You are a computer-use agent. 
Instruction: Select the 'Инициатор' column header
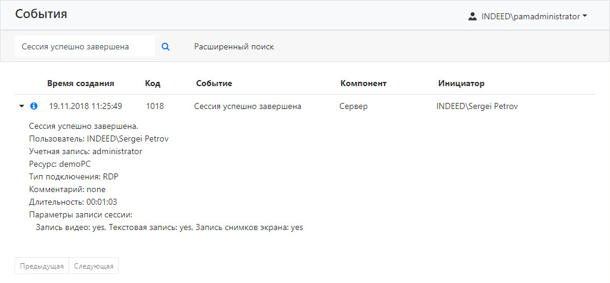pos(461,83)
